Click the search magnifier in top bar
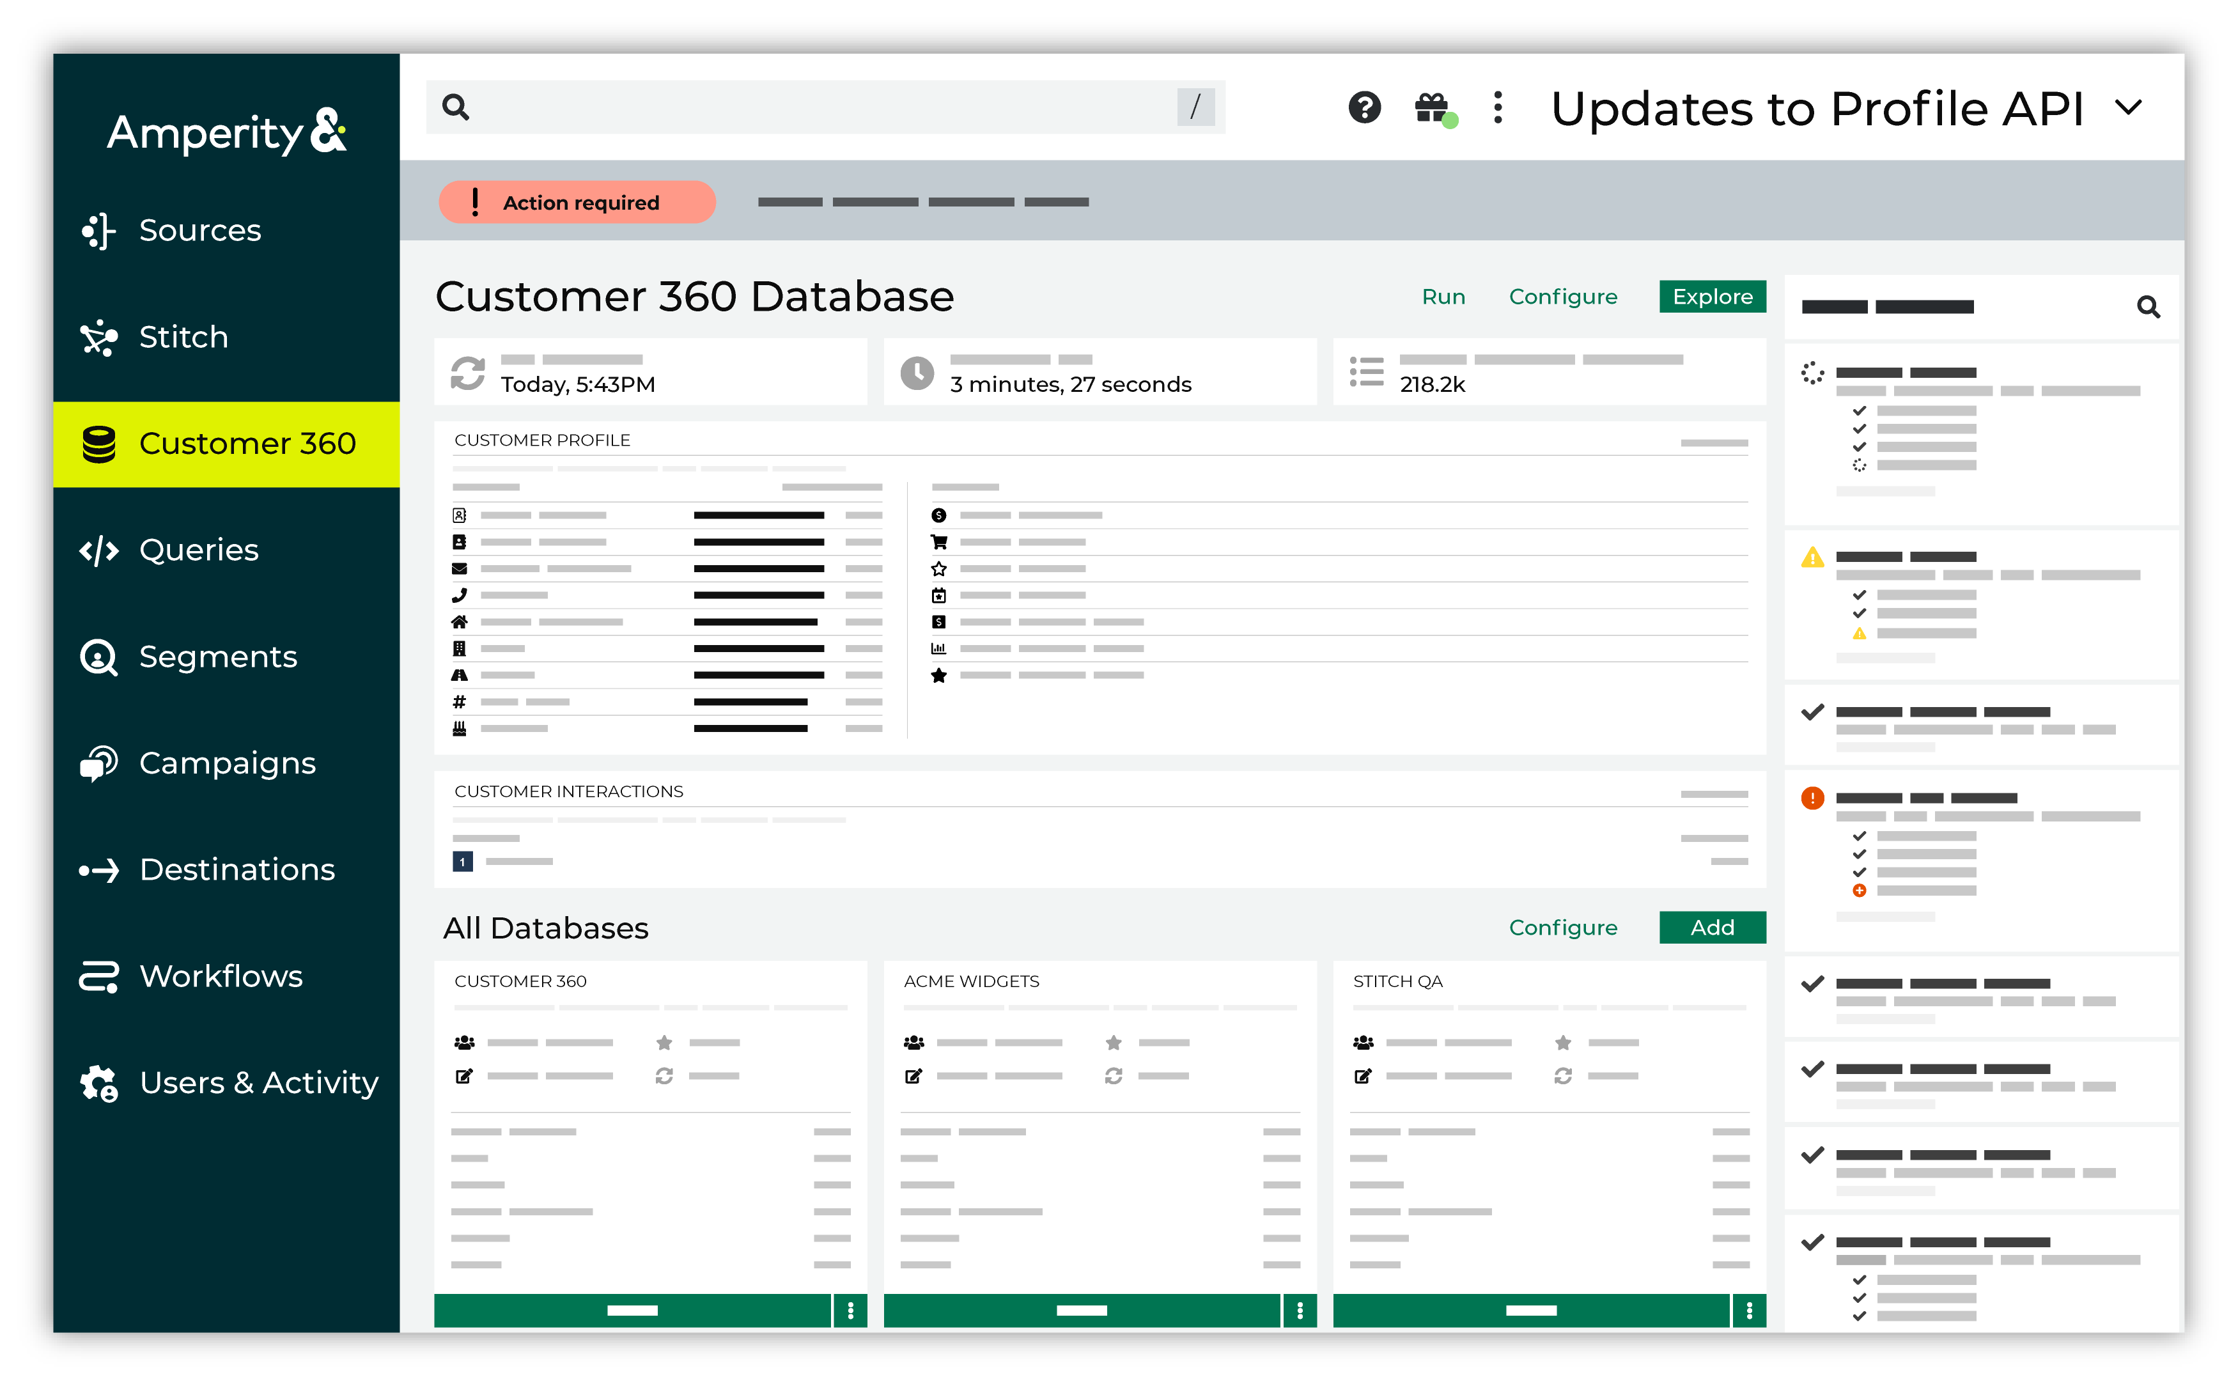Image resolution: width=2238 pixels, height=1386 pixels. coord(456,107)
